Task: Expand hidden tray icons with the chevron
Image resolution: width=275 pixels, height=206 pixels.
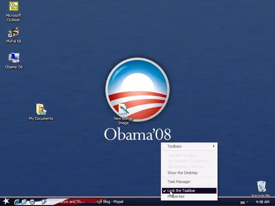Action: (247, 202)
